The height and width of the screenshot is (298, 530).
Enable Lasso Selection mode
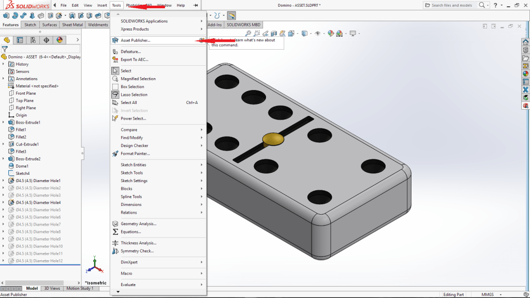point(134,95)
